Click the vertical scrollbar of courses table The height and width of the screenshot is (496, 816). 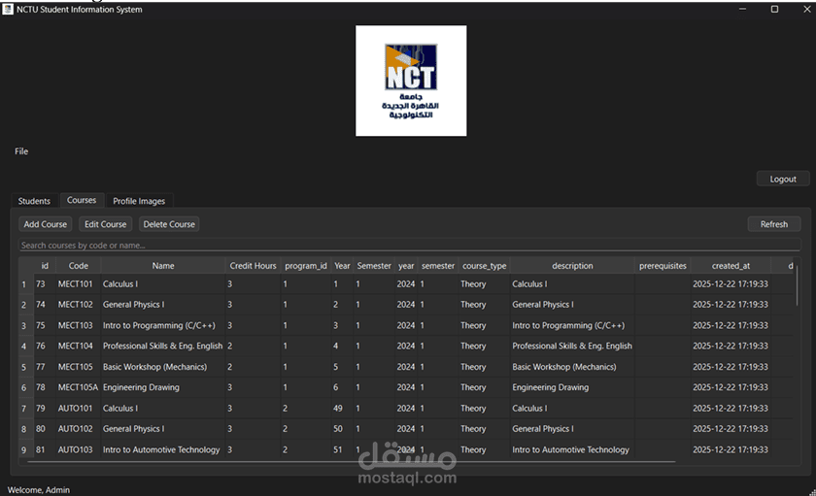[797, 284]
